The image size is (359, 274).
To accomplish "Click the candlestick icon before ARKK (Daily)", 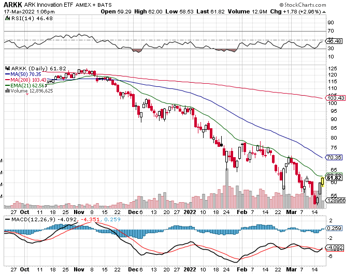I will [8, 68].
